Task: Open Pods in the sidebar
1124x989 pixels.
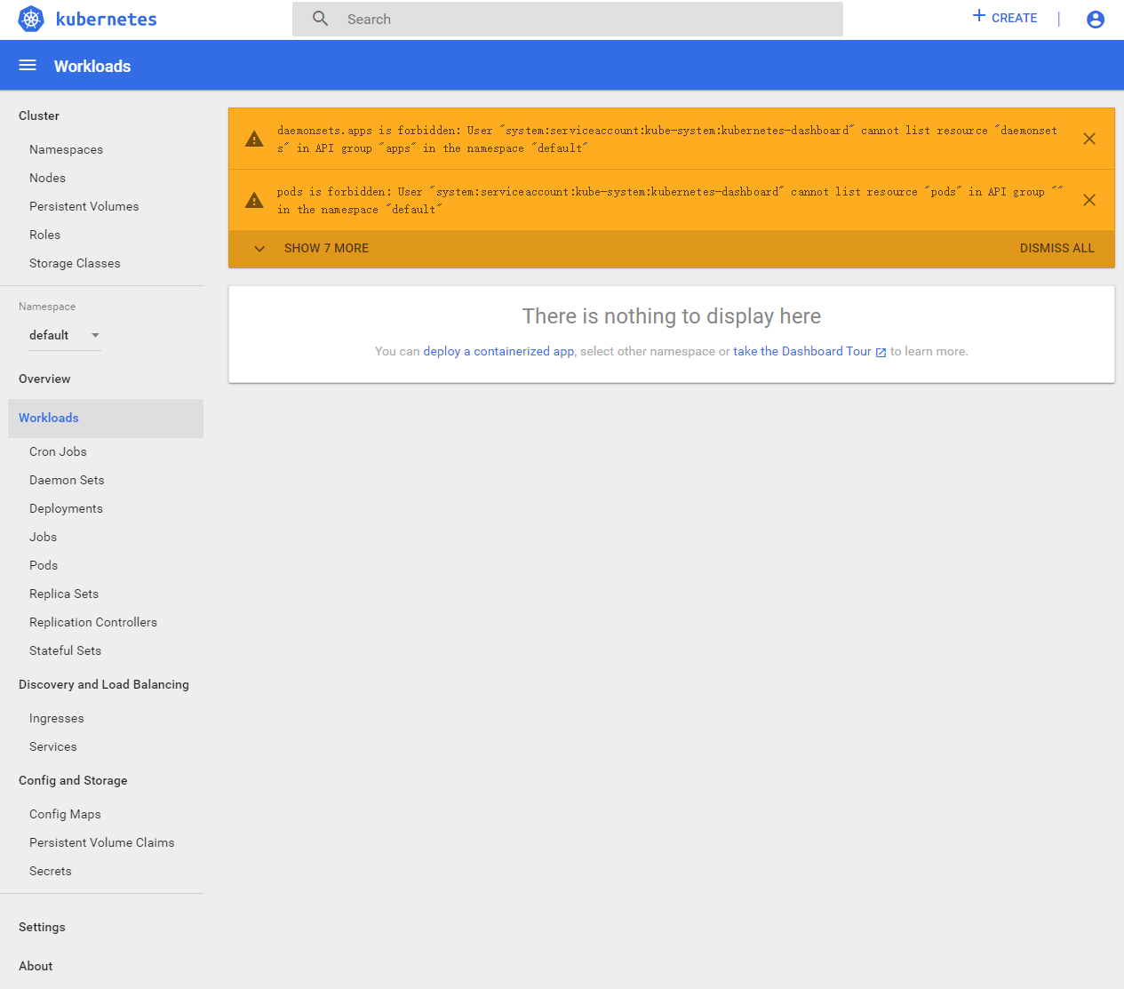Action: tap(44, 565)
